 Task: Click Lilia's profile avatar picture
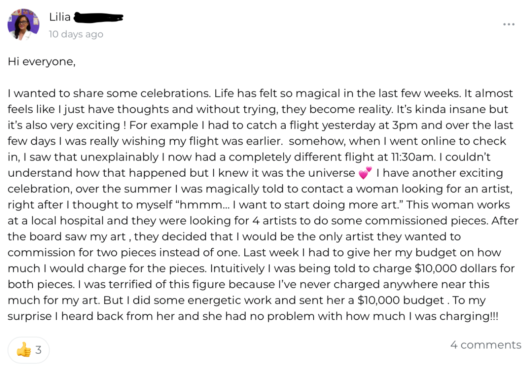[x=23, y=25]
